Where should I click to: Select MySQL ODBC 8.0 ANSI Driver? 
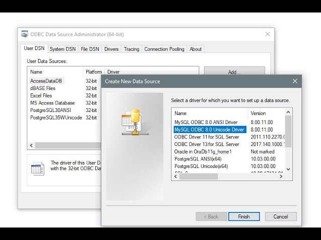(x=206, y=122)
